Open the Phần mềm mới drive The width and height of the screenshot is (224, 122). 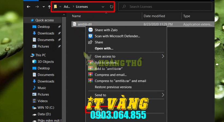[49, 120]
